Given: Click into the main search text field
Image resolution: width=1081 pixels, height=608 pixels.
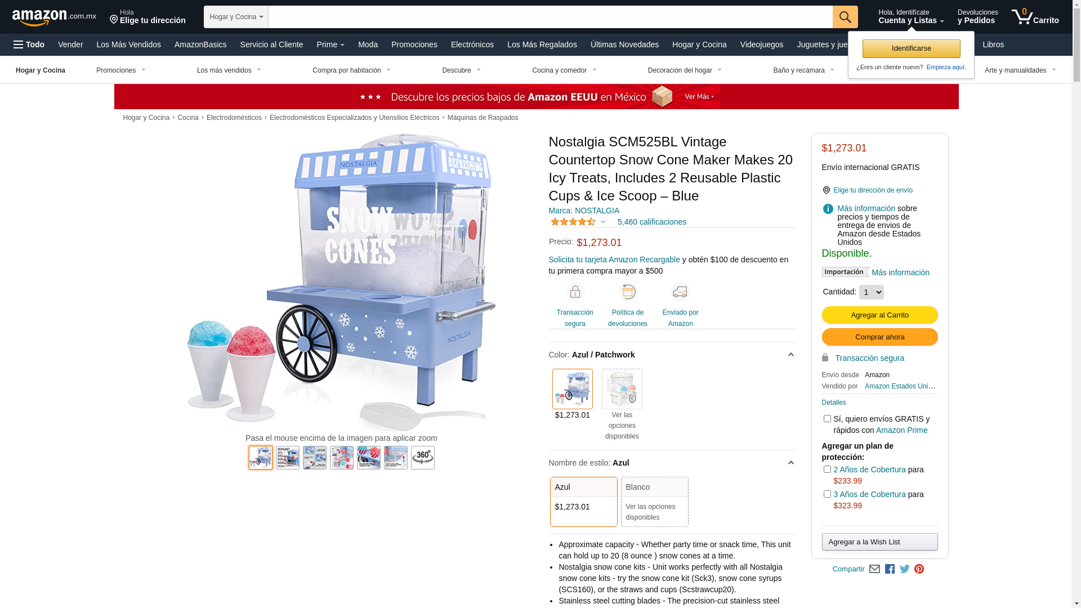Looking at the screenshot, I should 550,17.
